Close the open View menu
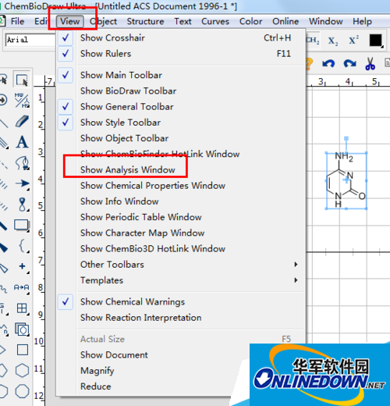390x406 pixels. pos(69,21)
